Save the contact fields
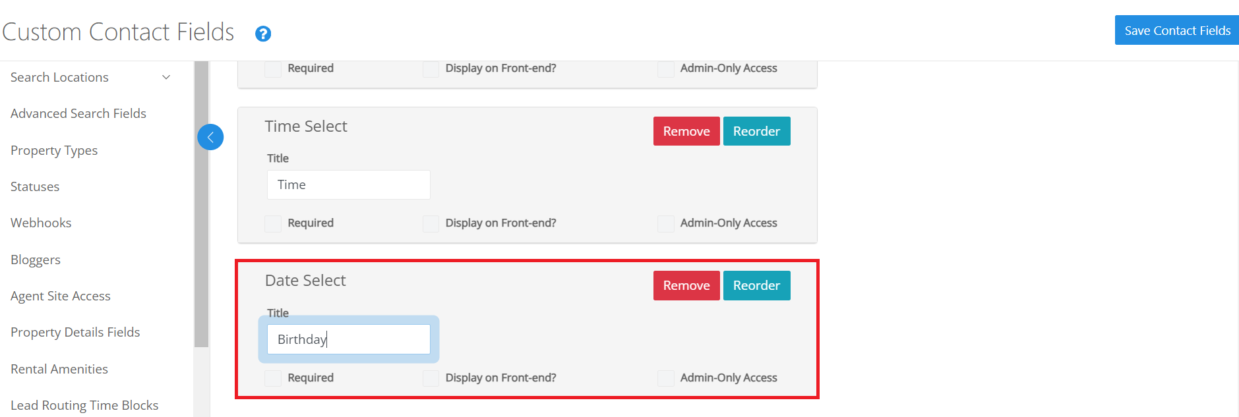1239x417 pixels. coord(1176,30)
